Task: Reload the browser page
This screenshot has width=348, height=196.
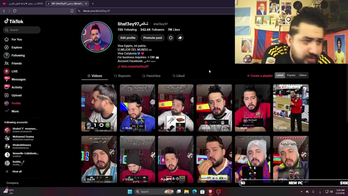Action: pyautogui.click(x=15, y=11)
